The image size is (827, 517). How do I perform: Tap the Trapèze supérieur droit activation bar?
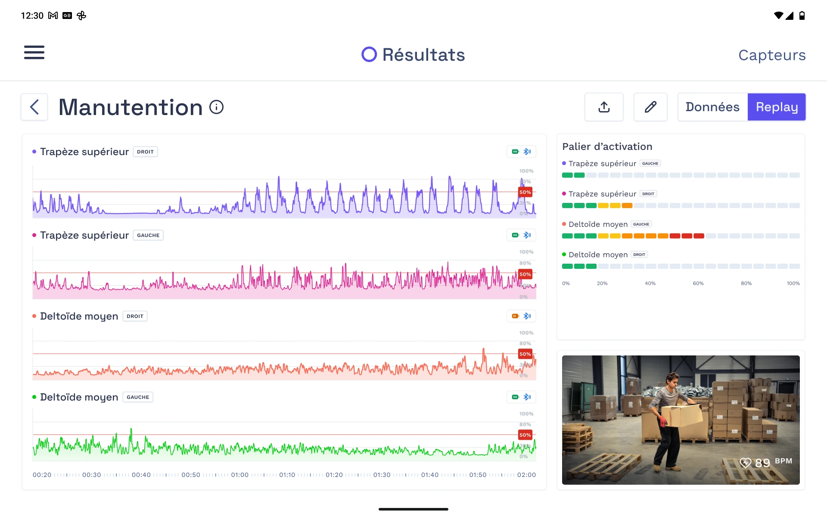coord(681,206)
